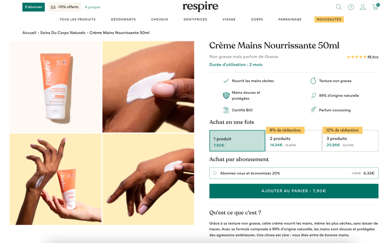Open the user account icon
Viewport: 389px width, 243px height.
click(363, 7)
